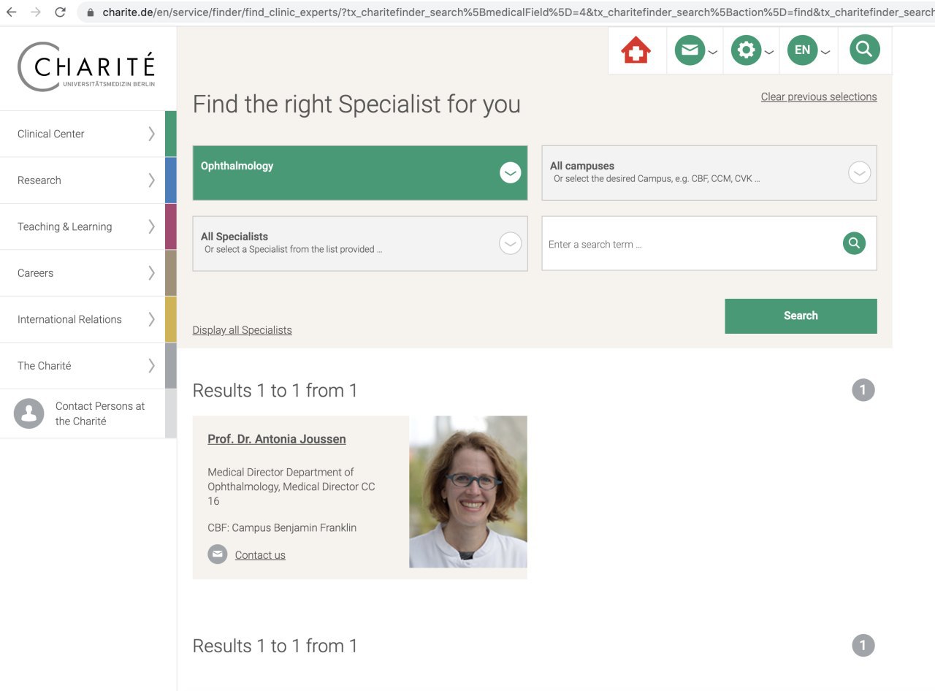Open the EN language selector
Image resolution: width=935 pixels, height=691 pixels.
pos(808,50)
